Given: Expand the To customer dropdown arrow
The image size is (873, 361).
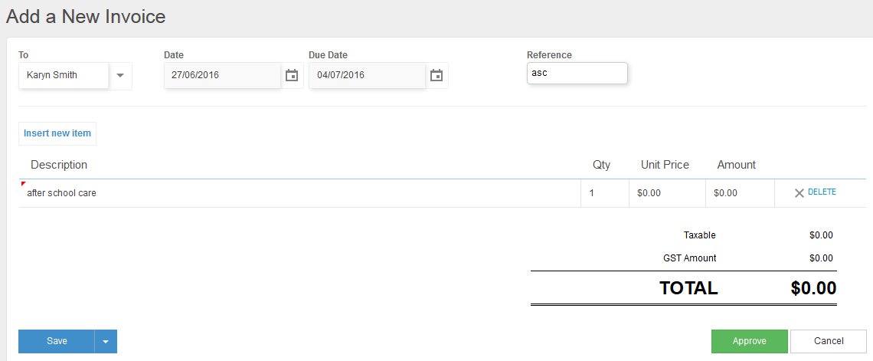Looking at the screenshot, I should point(120,75).
